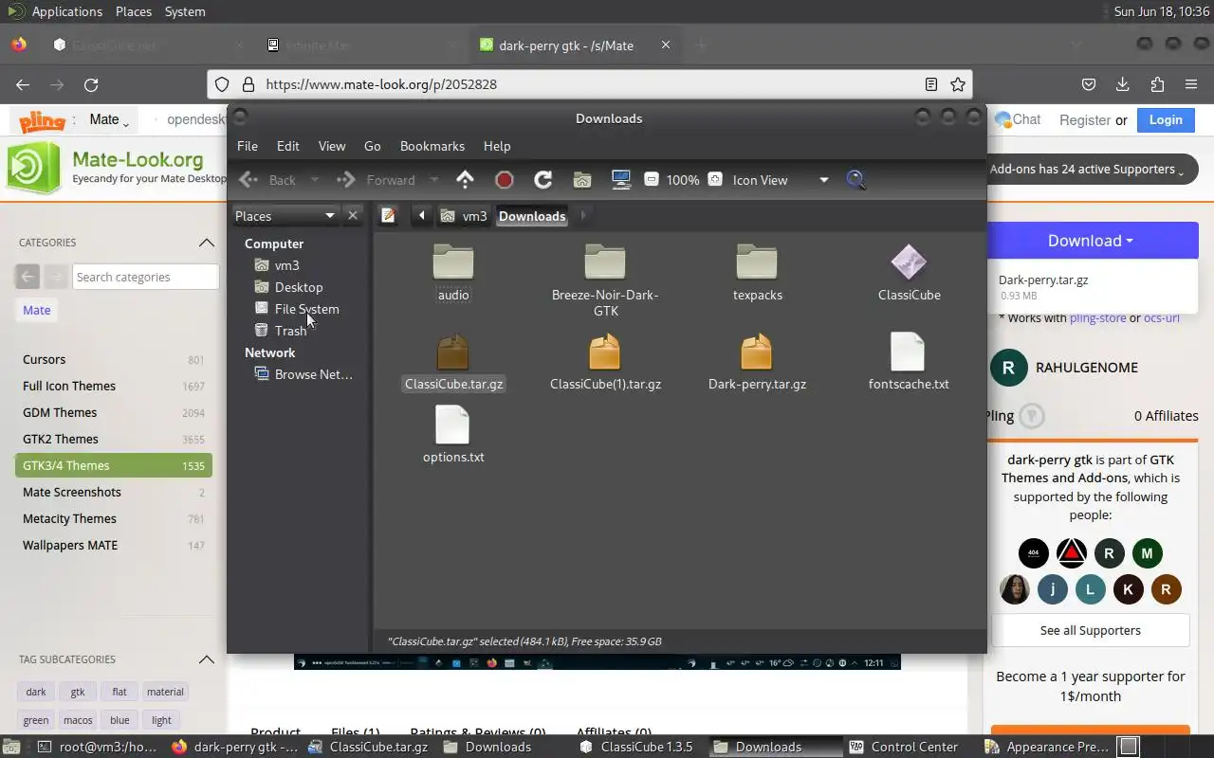Open the File menu
The width and height of the screenshot is (1214, 758).
point(247,146)
